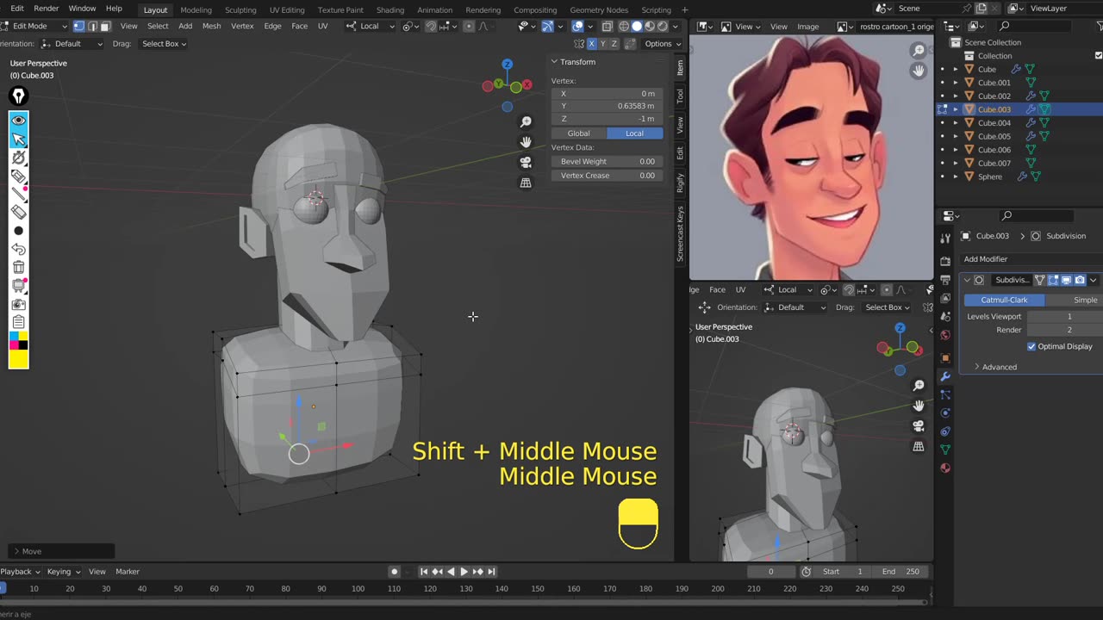Click CMYK color swatch in annotation toolbar
The image size is (1103, 620).
[18, 341]
